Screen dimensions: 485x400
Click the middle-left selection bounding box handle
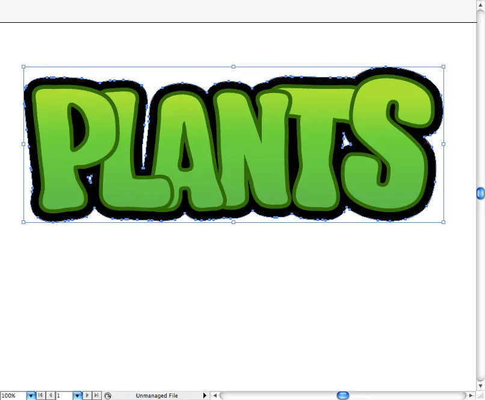(23, 144)
